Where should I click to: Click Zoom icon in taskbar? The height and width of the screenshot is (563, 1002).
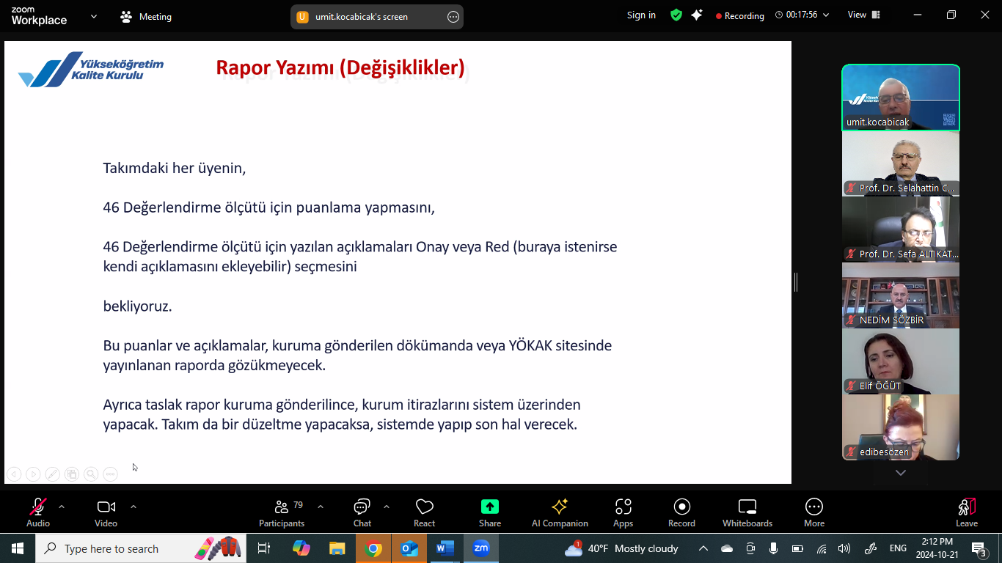(x=481, y=548)
